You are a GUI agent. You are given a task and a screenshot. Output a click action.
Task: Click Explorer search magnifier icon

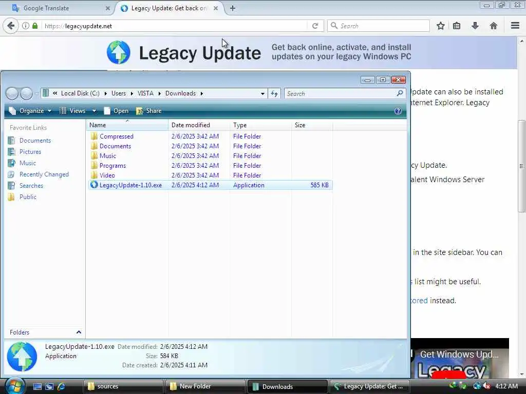(400, 93)
